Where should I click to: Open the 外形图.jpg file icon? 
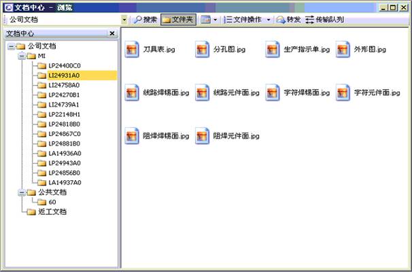point(343,49)
